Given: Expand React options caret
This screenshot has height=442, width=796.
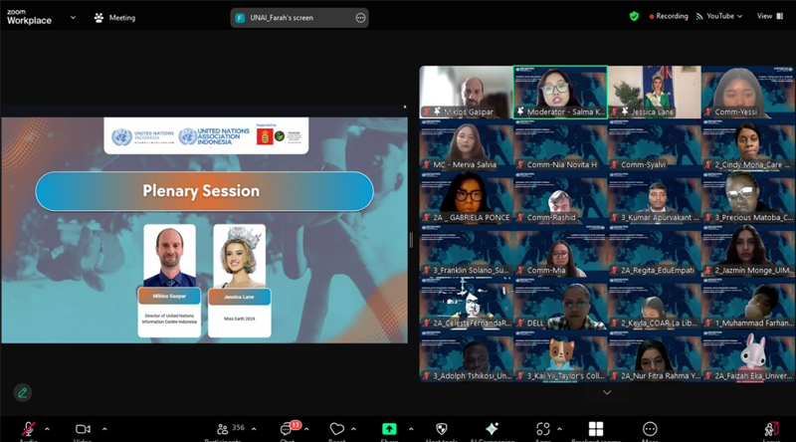Looking at the screenshot, I should click(353, 429).
